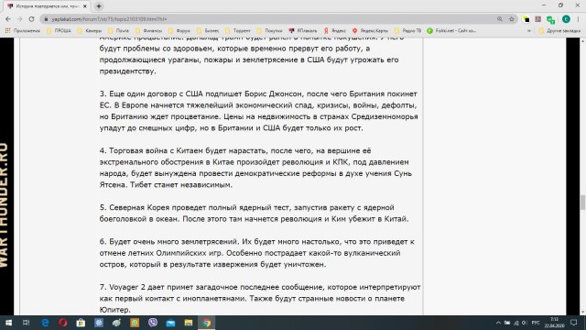586x330 pixels.
Task: Open the blue gear app on taskbar
Action: [x=99, y=323]
